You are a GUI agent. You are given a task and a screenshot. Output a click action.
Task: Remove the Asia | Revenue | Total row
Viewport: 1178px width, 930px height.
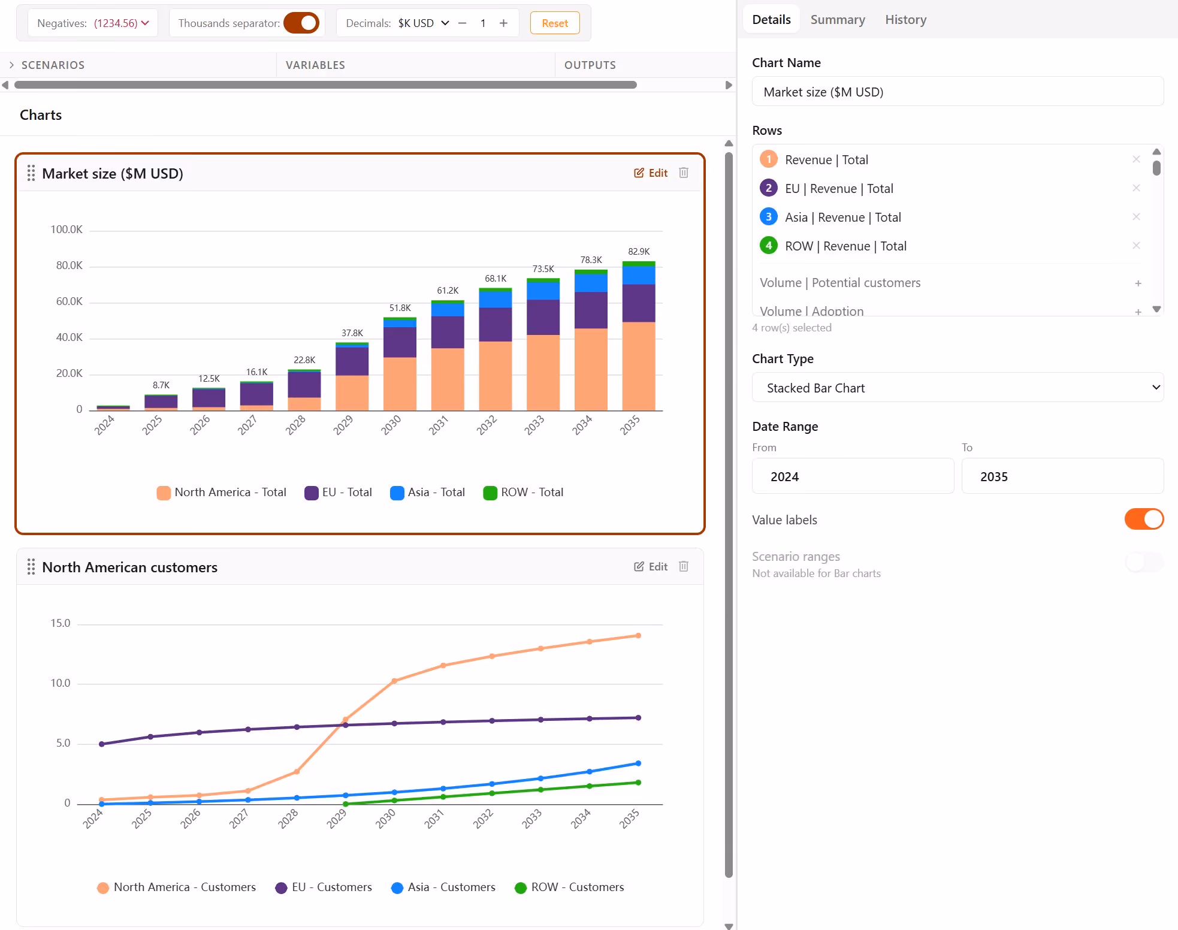[x=1136, y=217]
